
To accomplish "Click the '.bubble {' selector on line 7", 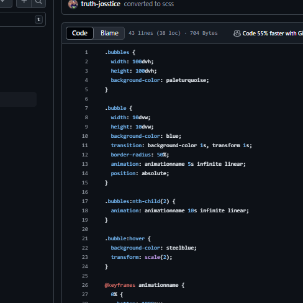I will [x=119, y=108].
